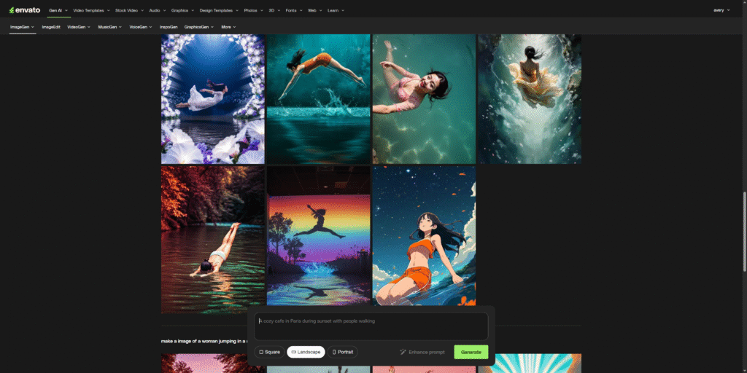Open the ImageEdit tab
Screen dimensions: 747x373
click(51, 27)
